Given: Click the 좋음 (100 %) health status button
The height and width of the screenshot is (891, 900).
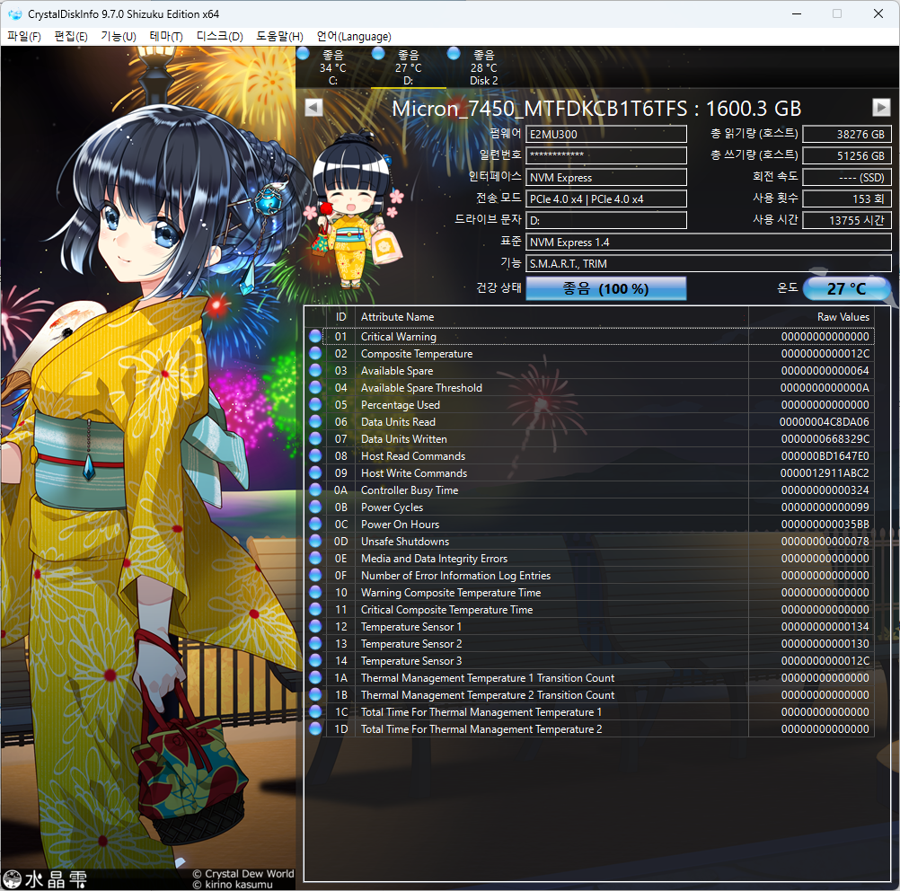Looking at the screenshot, I should click(605, 288).
